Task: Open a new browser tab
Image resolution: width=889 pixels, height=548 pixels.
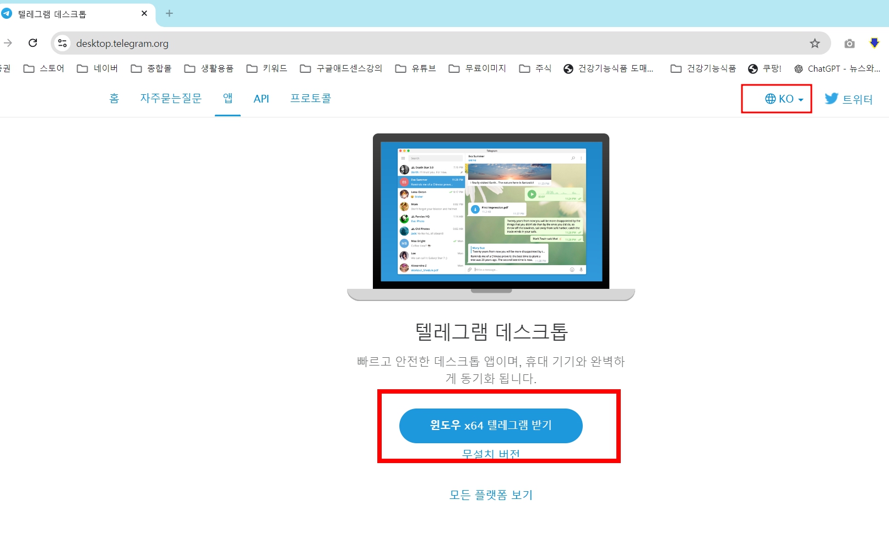Action: tap(169, 13)
